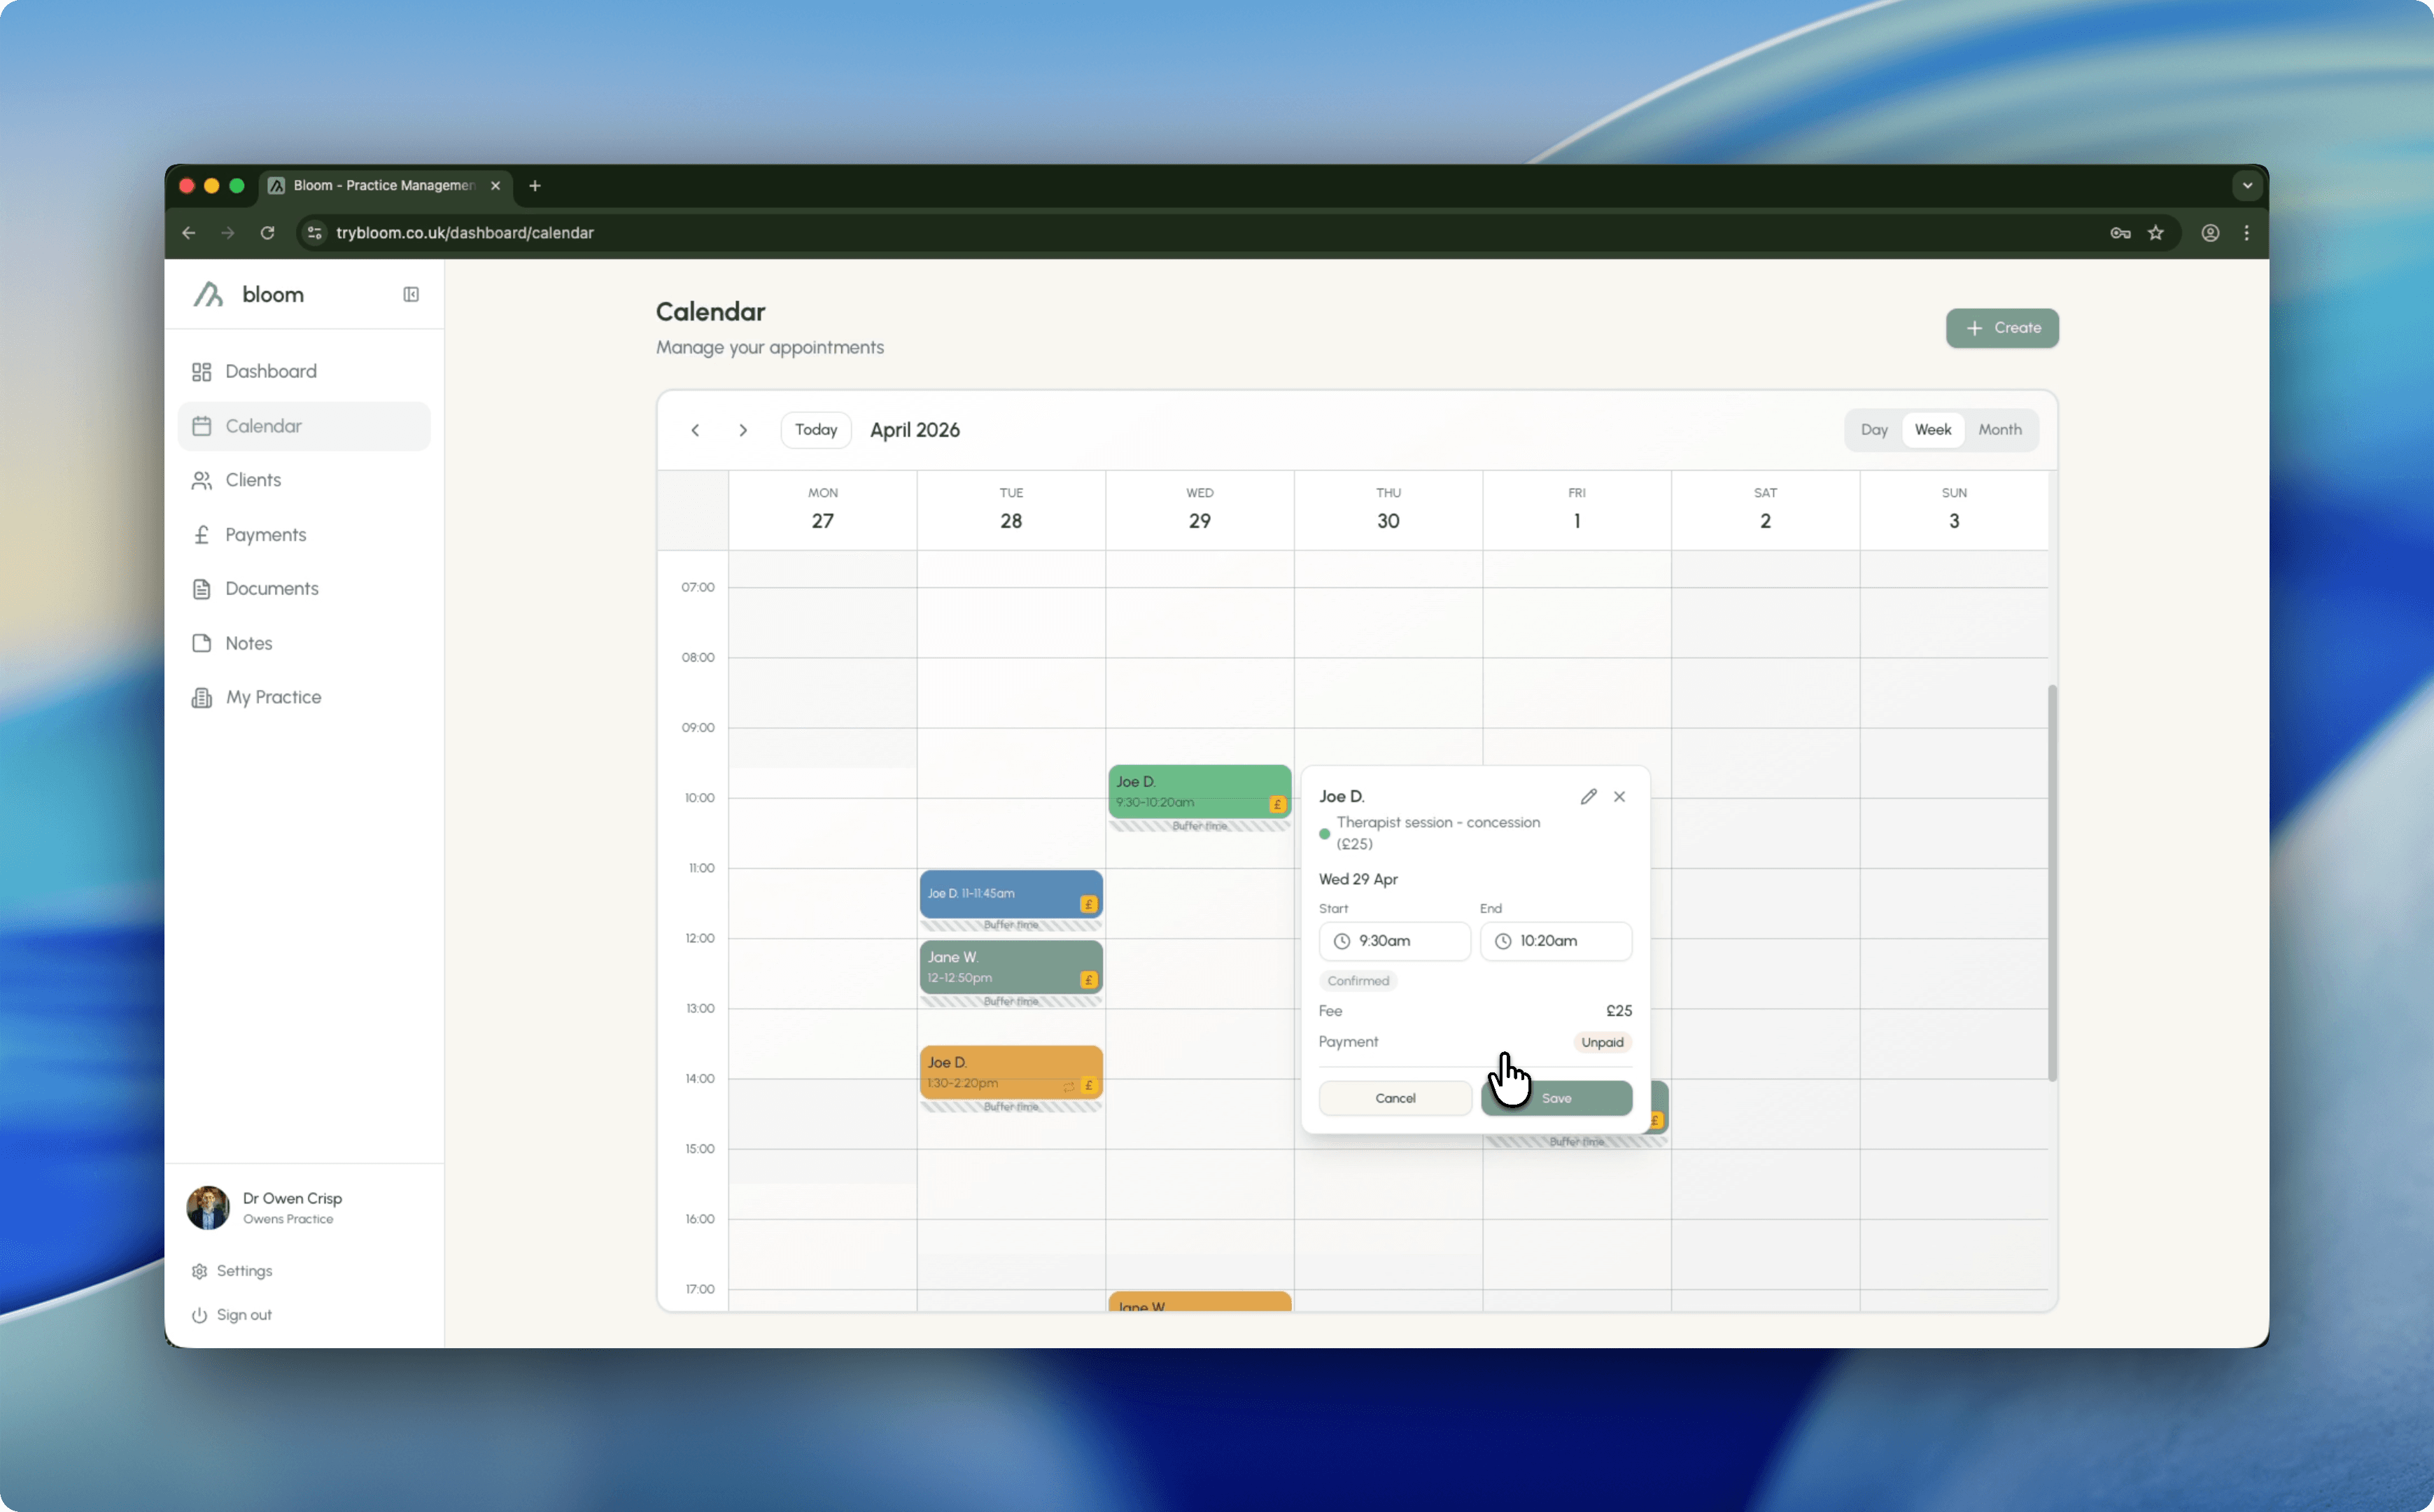Select Tuesday 28 column header
Viewport: 2434px width, 1512px height.
1011,510
